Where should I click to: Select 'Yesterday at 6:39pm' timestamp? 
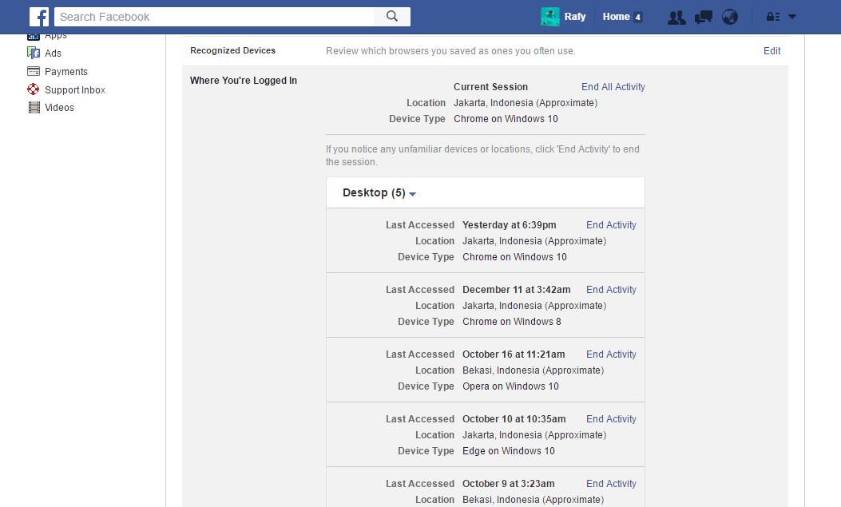click(509, 225)
